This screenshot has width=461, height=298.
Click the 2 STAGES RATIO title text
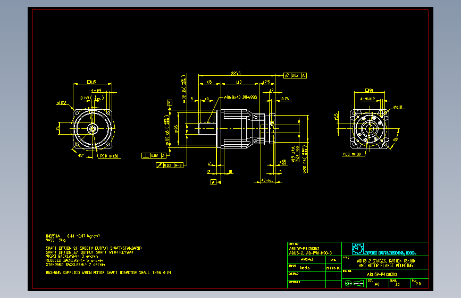click(385, 261)
